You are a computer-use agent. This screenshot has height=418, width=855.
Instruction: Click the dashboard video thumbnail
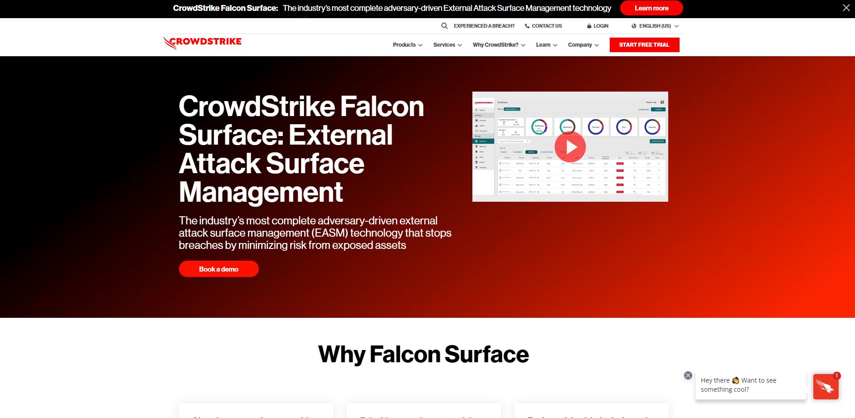click(x=570, y=146)
